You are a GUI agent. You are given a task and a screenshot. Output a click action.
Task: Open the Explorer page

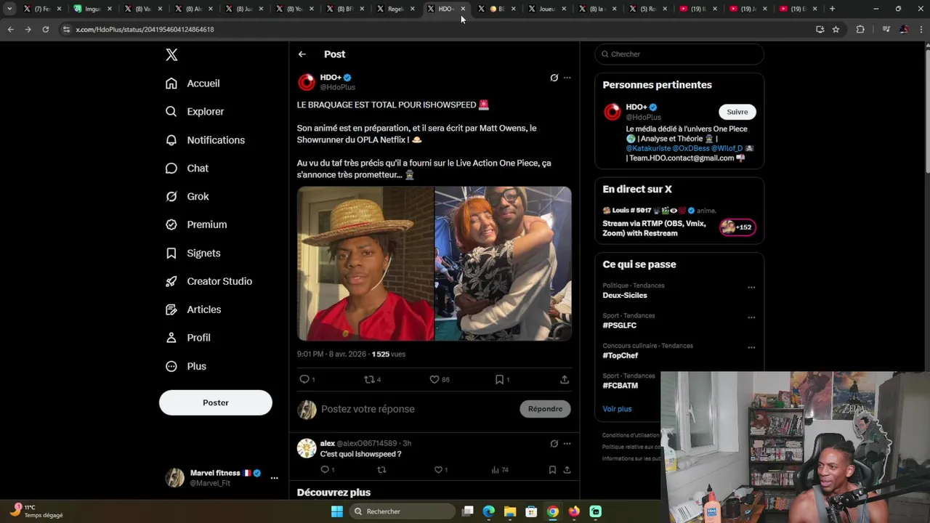point(195,112)
